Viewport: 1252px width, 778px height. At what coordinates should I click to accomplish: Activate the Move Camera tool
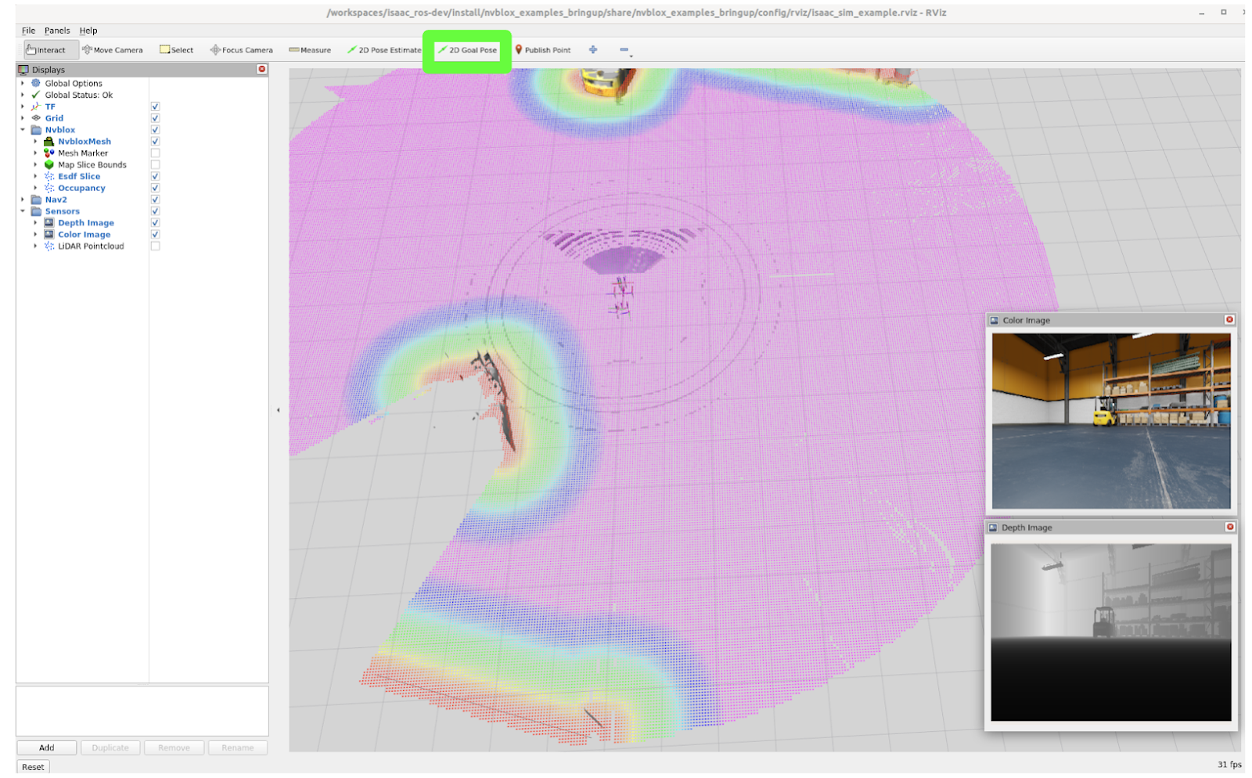pyautogui.click(x=113, y=50)
